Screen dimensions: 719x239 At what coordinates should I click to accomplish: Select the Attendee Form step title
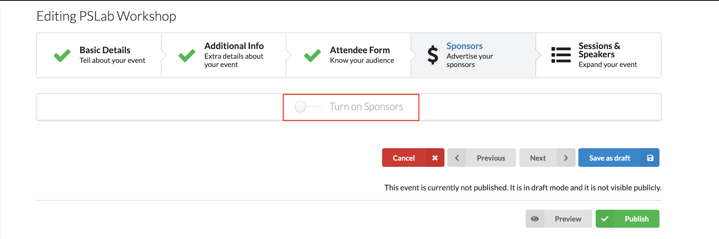click(x=359, y=50)
